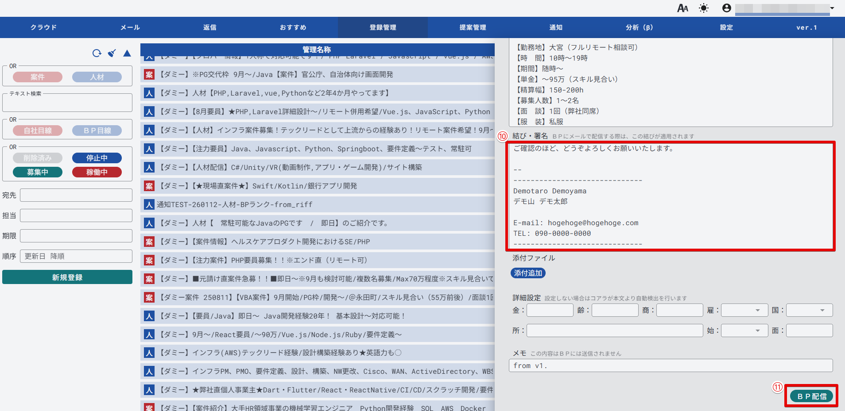Toggle the 募集中 status filter
The image size is (845, 411).
pyautogui.click(x=38, y=172)
